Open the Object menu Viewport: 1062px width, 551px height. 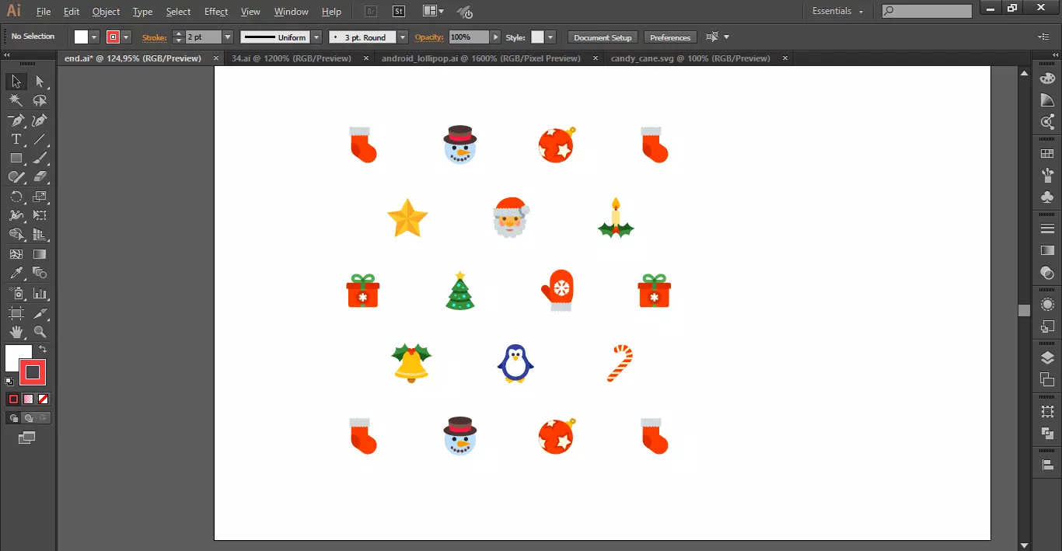click(106, 12)
